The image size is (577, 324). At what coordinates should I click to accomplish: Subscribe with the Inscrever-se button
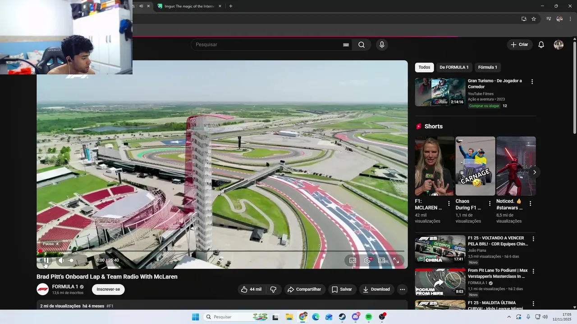coord(108,289)
